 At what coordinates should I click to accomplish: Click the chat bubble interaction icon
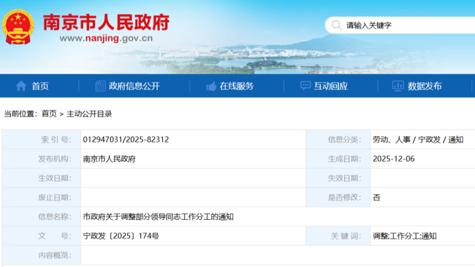click(x=305, y=86)
